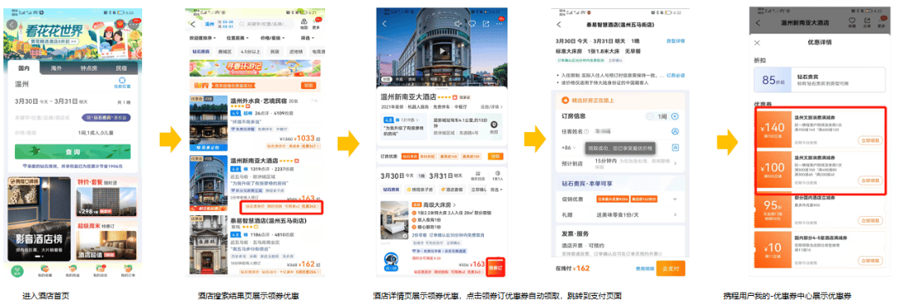The image size is (898, 305).
Task: Increase room count with plus stepper
Action: tap(675, 116)
